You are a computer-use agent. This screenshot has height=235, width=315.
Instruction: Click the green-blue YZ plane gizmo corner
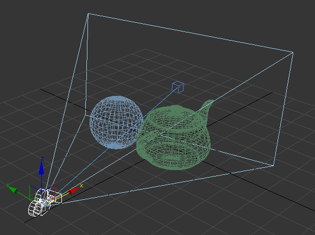30,185
